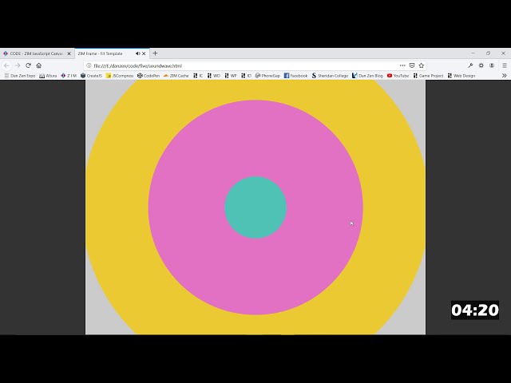Screen dimensions: 511x383
Task: Click the teal center circle
Action: [255, 207]
